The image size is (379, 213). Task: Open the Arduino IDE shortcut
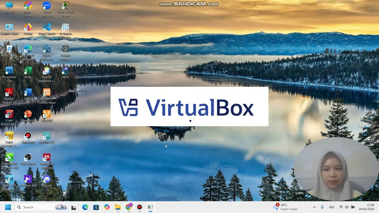pyautogui.click(x=47, y=138)
